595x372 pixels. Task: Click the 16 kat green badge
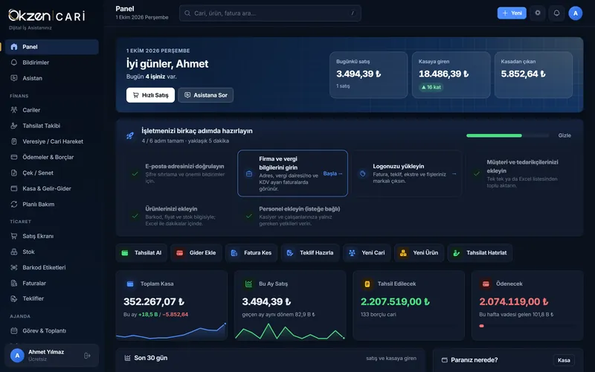point(431,87)
